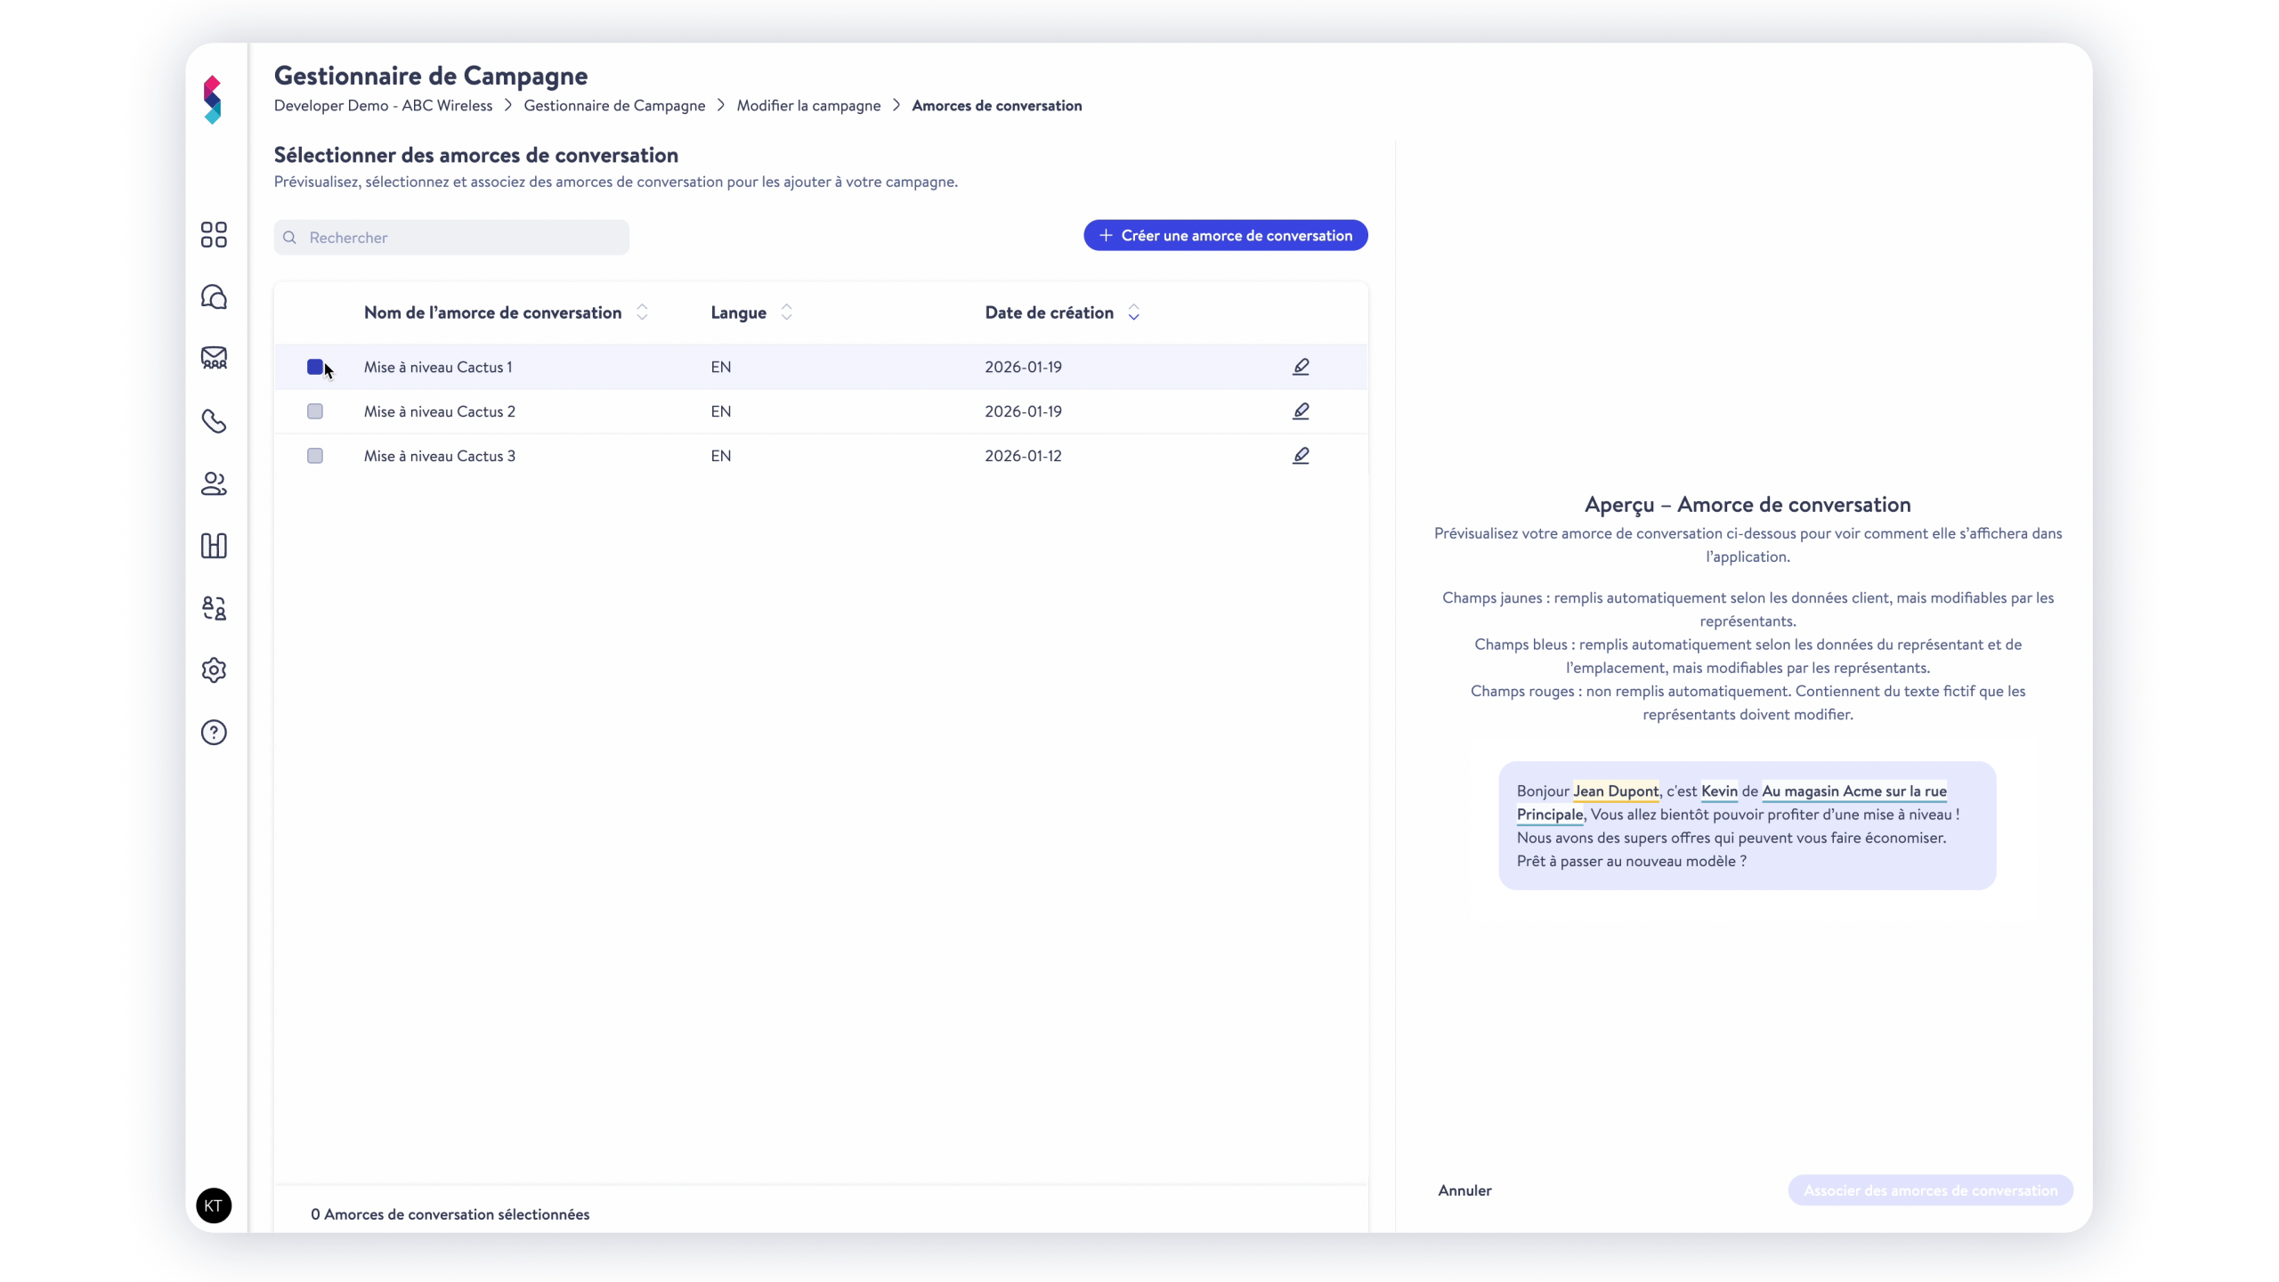This screenshot has width=2279, height=1282.
Task: Click EN language in Cactus 3 row
Action: click(x=721, y=456)
